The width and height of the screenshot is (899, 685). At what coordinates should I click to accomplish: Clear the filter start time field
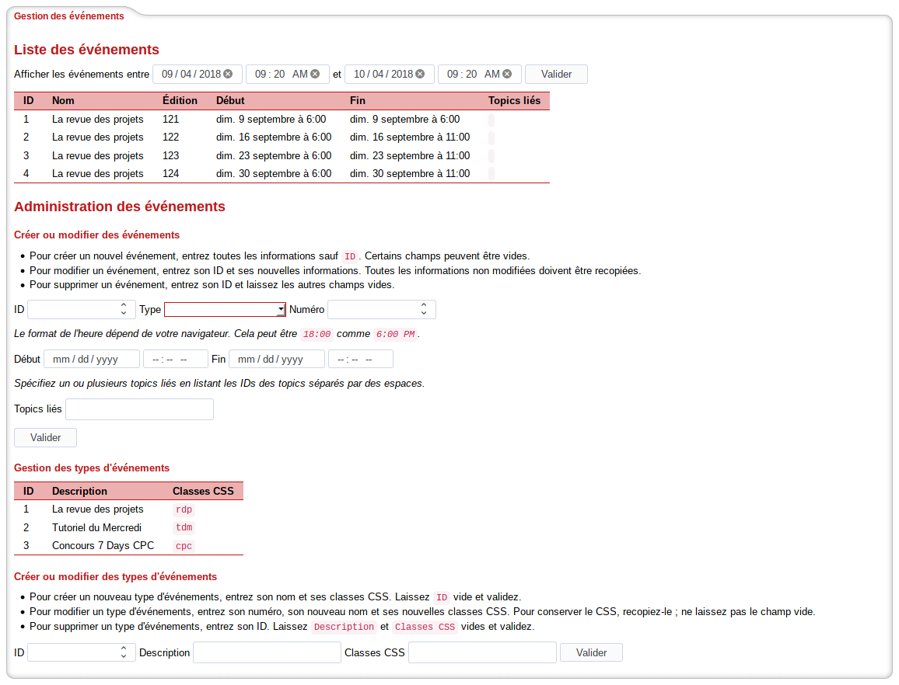click(x=315, y=74)
